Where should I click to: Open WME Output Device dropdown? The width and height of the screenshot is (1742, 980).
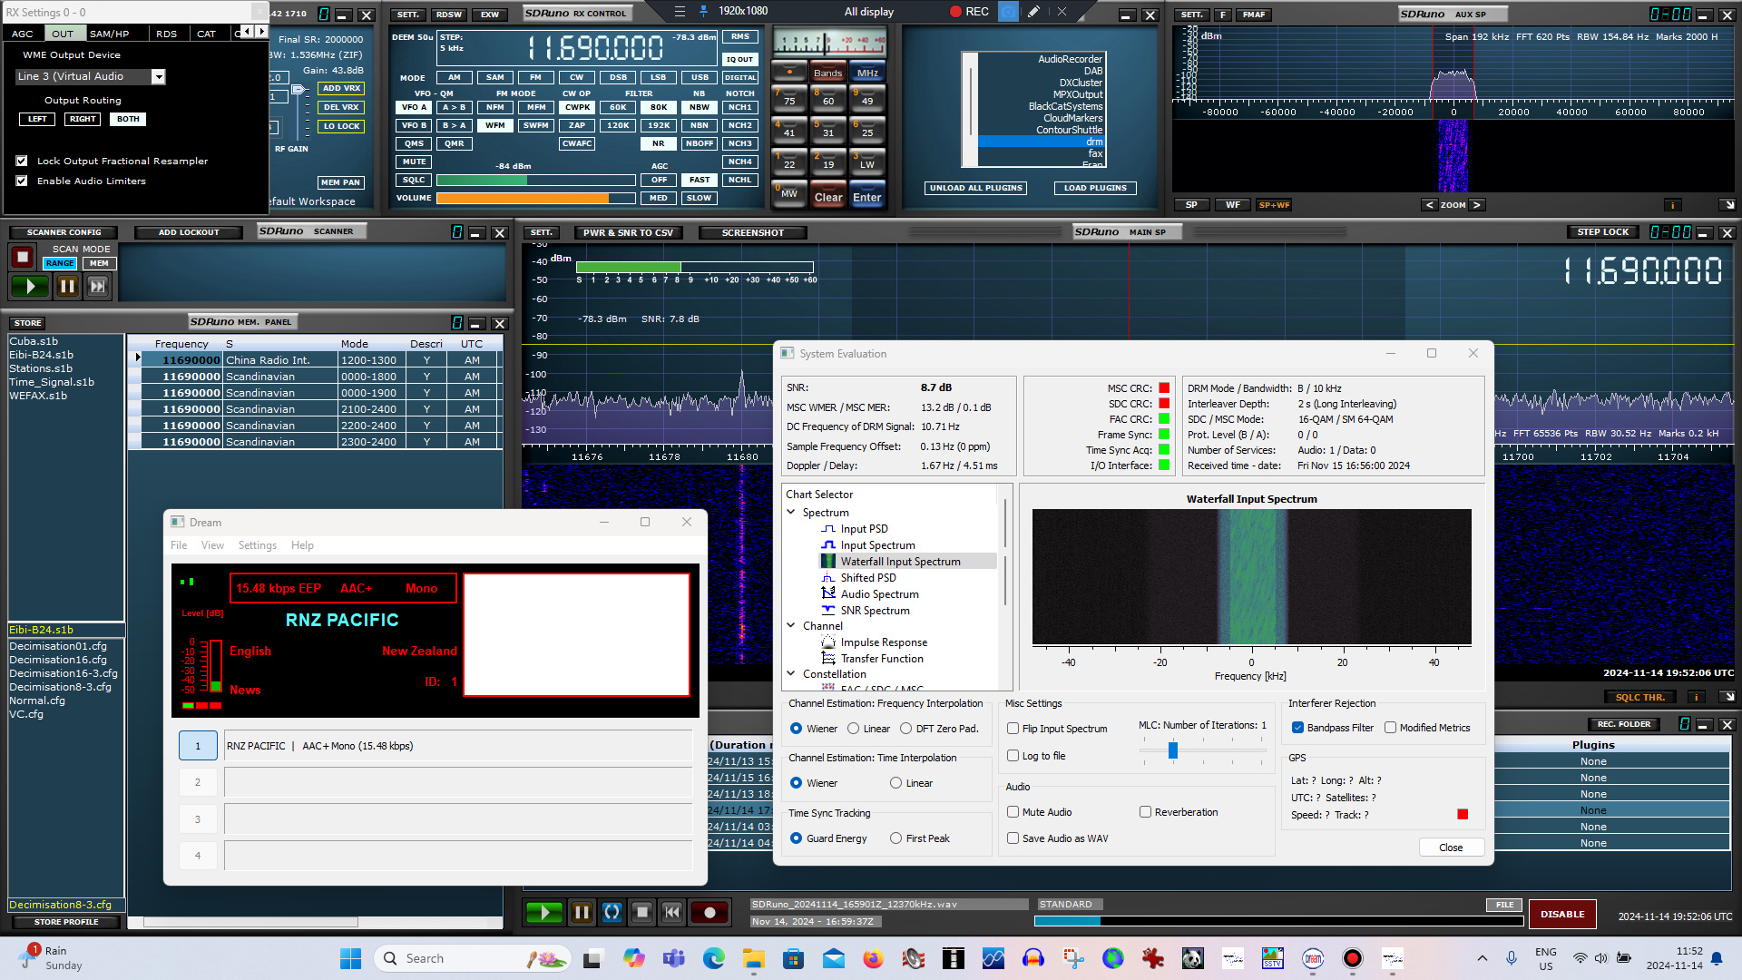click(158, 77)
